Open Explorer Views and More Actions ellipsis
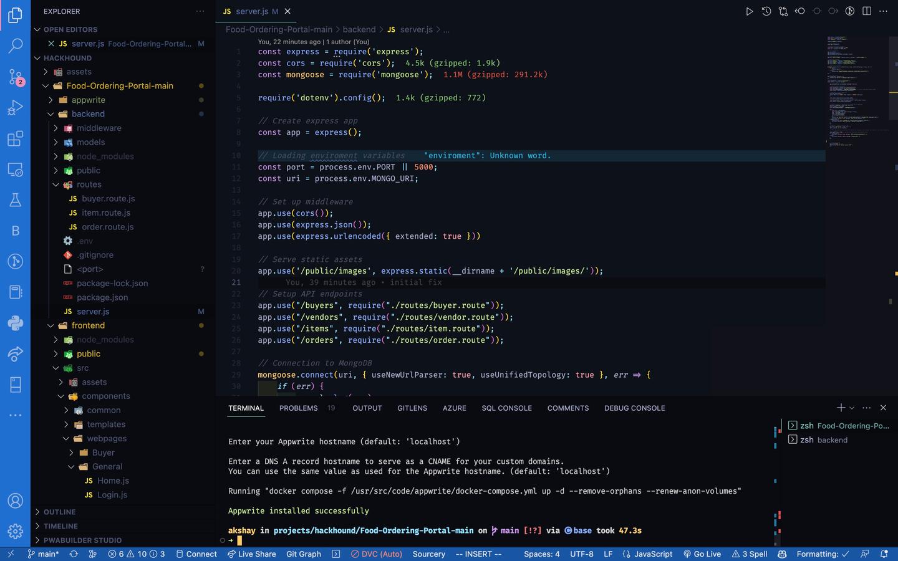The width and height of the screenshot is (898, 561). coord(200,11)
